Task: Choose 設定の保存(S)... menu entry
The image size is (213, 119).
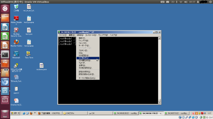Action: tap(88, 72)
